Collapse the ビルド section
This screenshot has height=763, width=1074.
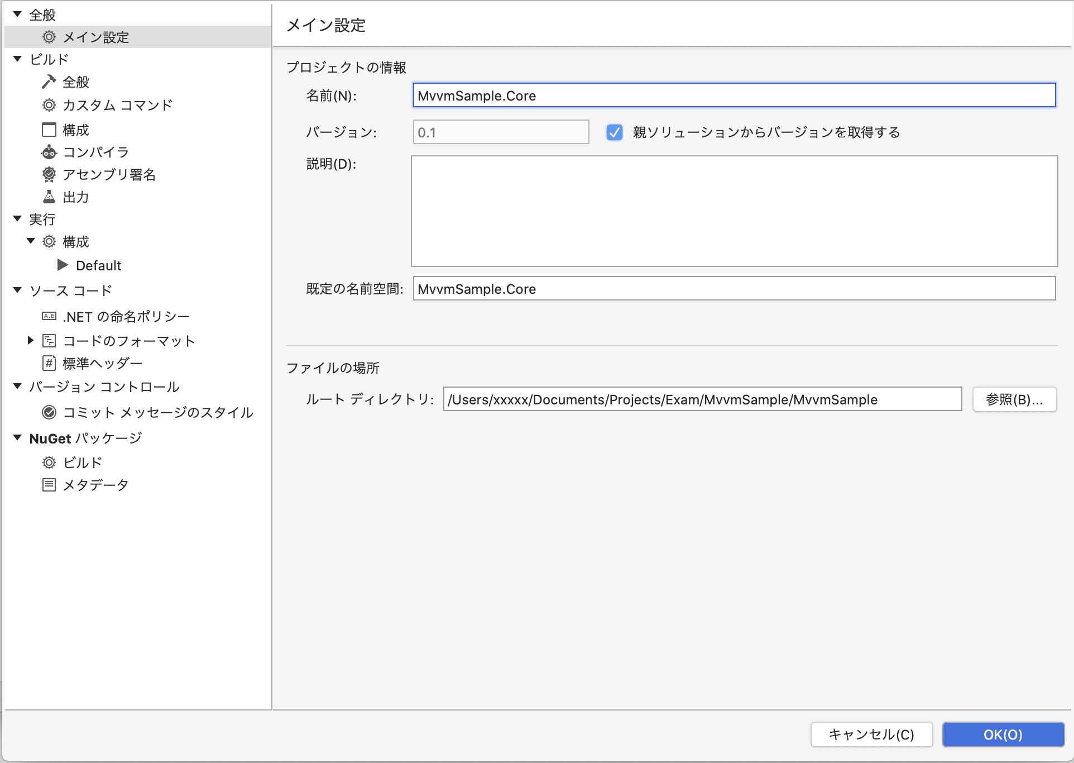tap(17, 59)
